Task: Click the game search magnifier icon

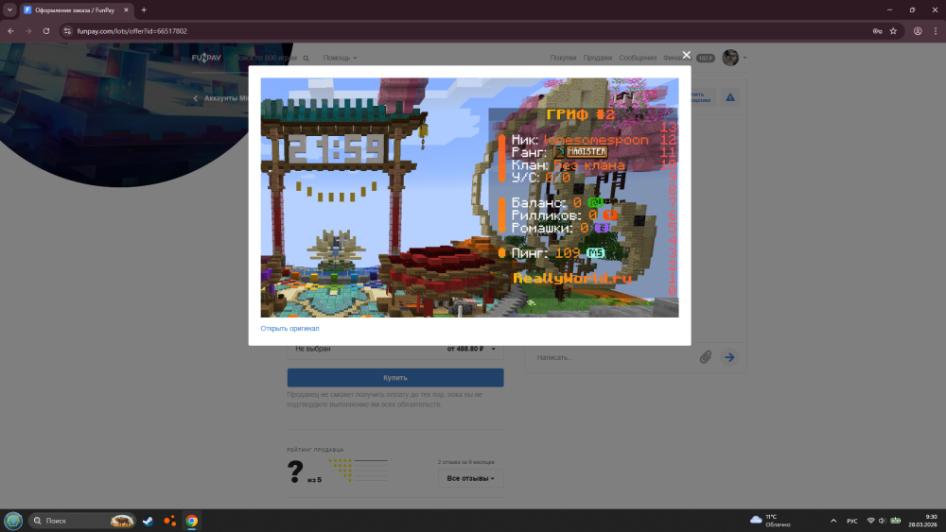Action: click(x=306, y=59)
